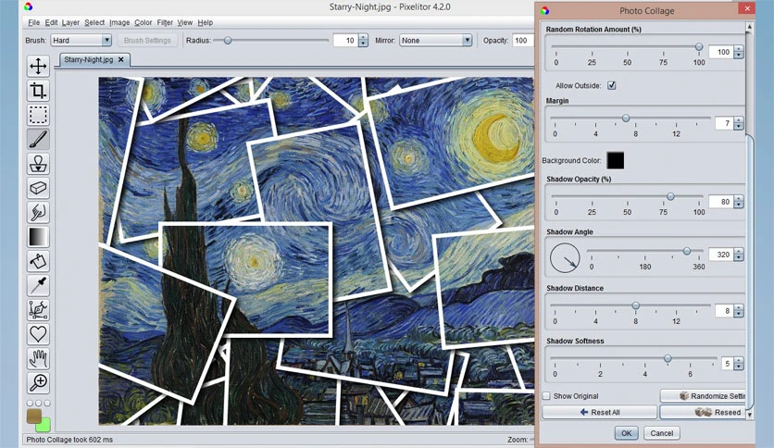Viewport: 774px width, 448px height.
Task: Click the Shadow Angle dial
Action: (565, 257)
